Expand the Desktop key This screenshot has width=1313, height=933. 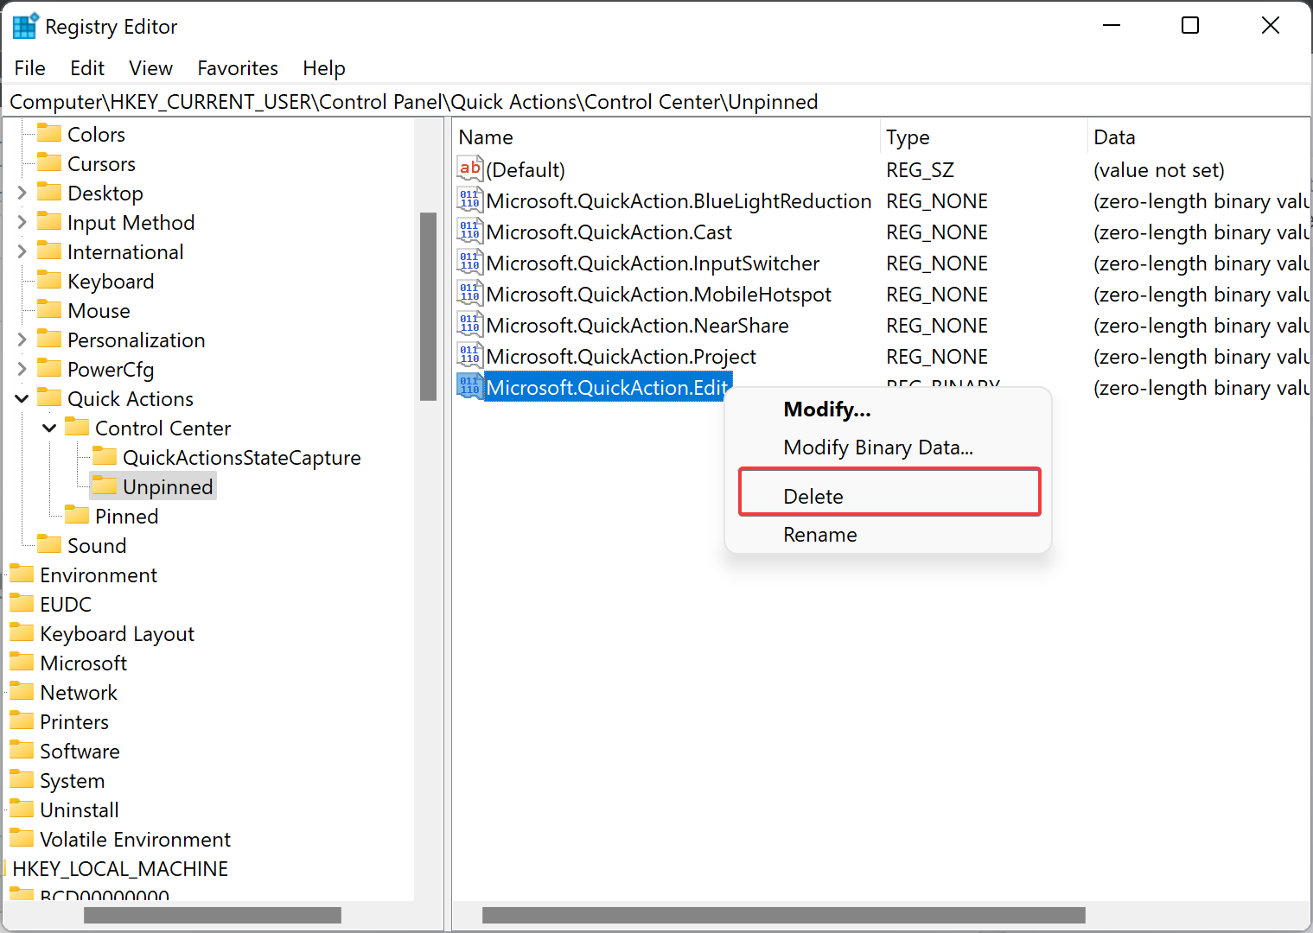[x=22, y=193]
